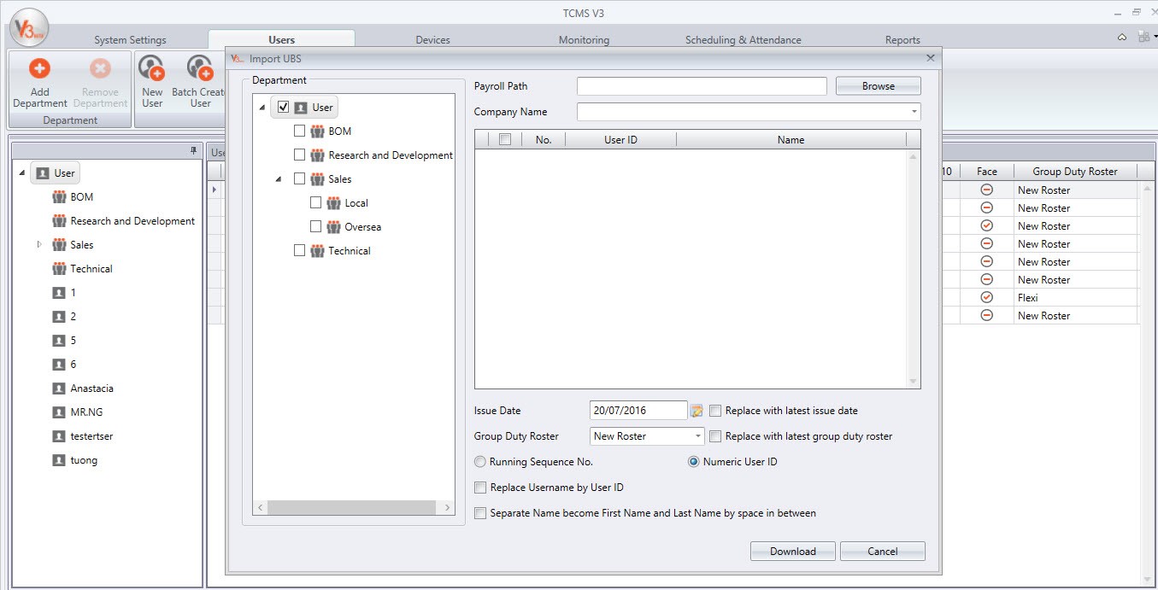Close the Import UBS dialog

coord(931,58)
